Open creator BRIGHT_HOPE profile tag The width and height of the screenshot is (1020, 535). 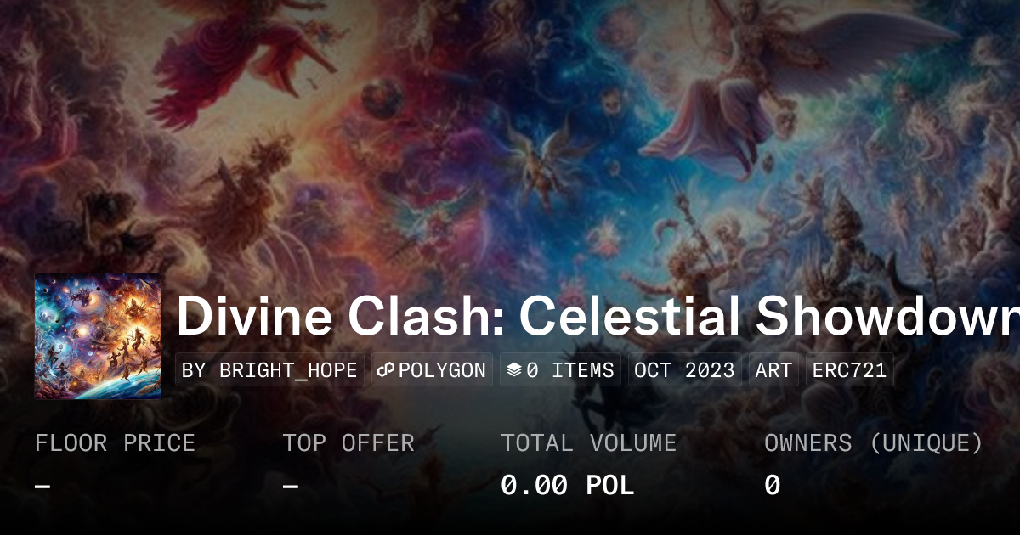click(270, 370)
